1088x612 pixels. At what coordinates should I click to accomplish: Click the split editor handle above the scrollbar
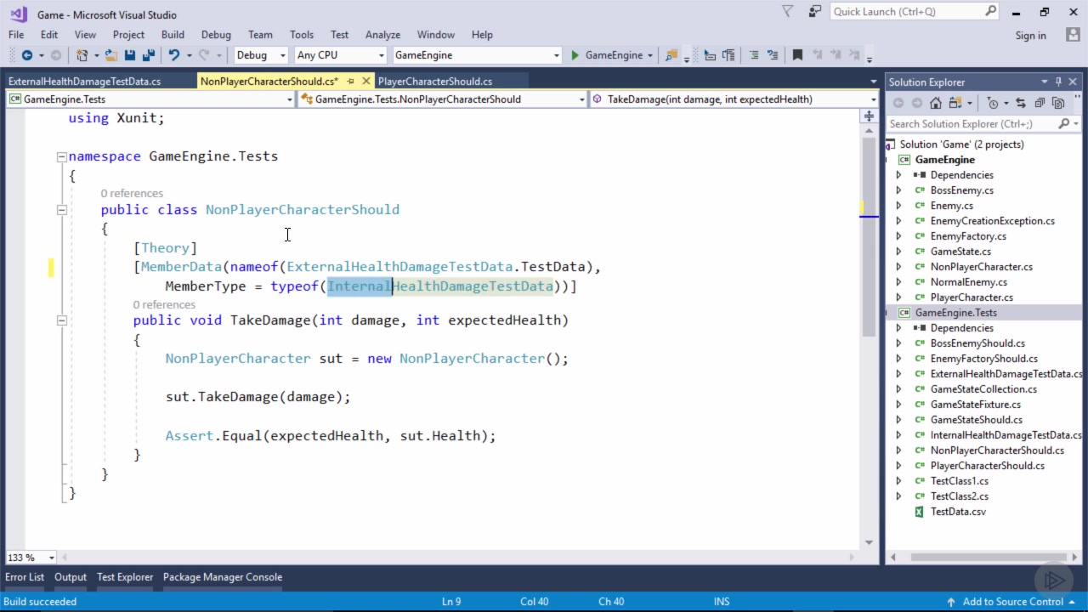coord(869,116)
